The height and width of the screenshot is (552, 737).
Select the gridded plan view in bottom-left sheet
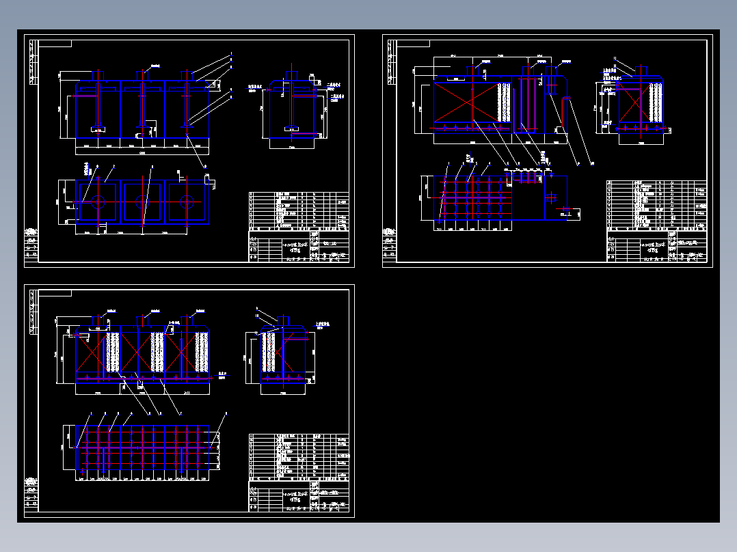point(144,447)
